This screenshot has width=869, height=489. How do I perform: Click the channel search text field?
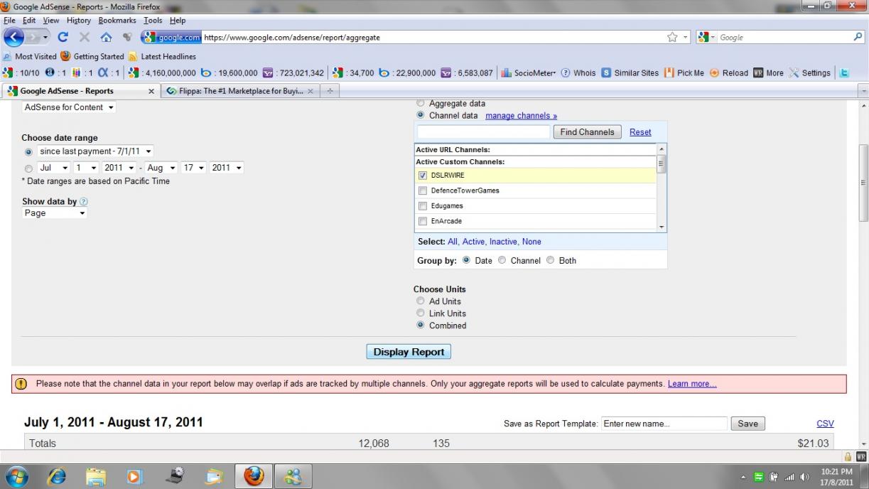(484, 132)
